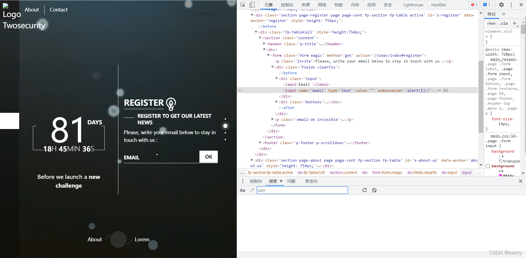Expand the background shorthand property arrow

[503, 156]
